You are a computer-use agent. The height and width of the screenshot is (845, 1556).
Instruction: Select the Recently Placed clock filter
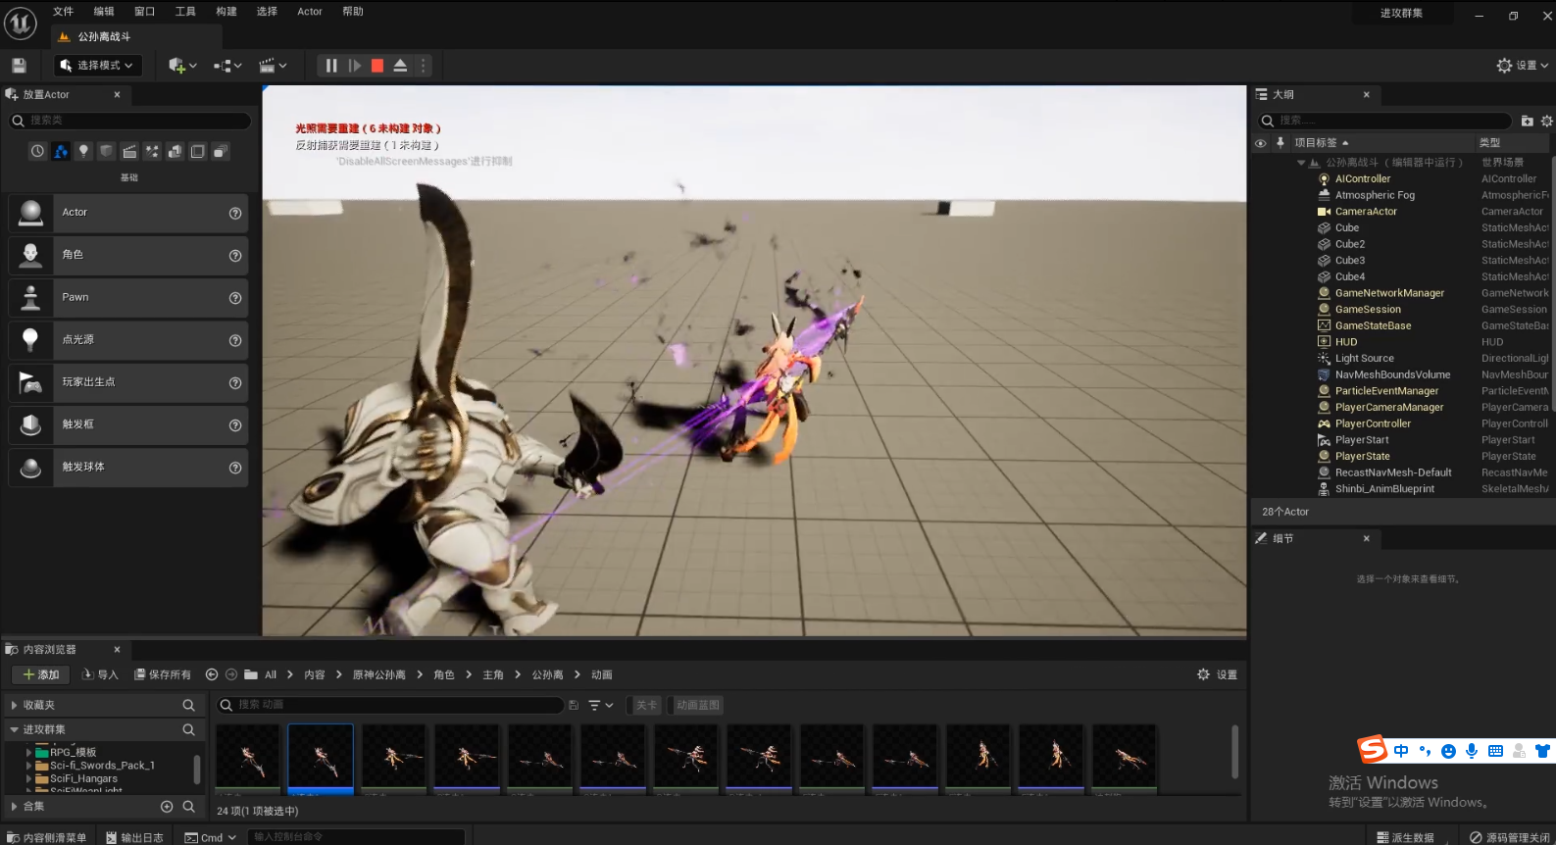pyautogui.click(x=37, y=151)
